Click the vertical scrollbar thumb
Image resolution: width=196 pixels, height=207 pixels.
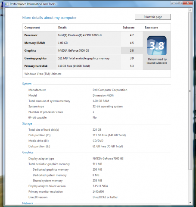[x=190, y=91]
